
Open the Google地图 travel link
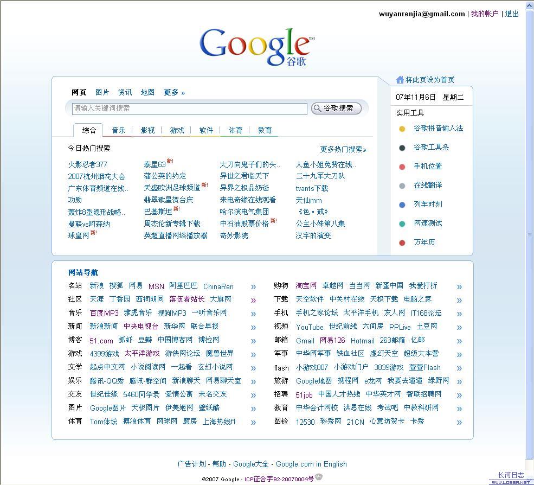pyautogui.click(x=314, y=381)
